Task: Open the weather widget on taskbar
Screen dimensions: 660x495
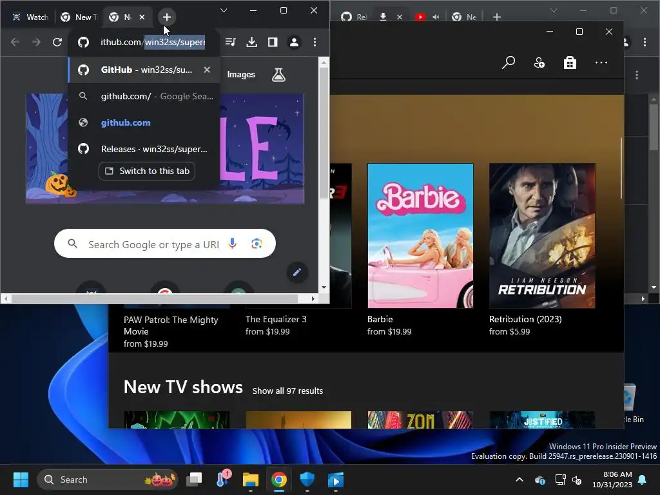Action: [222, 480]
